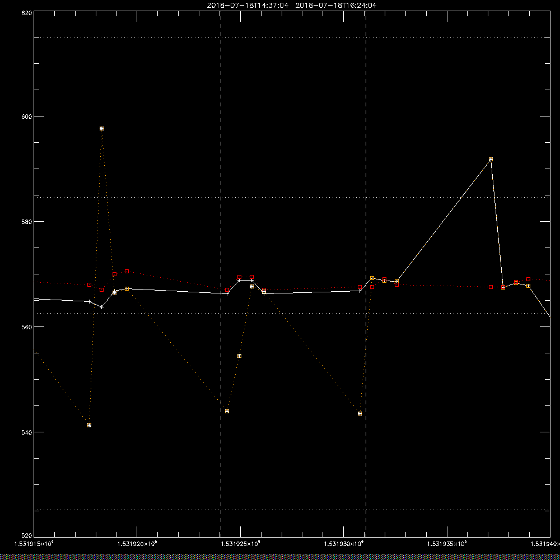Click the x-axis label 1.531930×10⁹

(344, 544)
